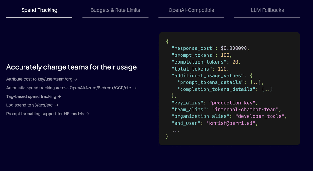This screenshot has height=171, width=313.
Task: Select the Spend Tracking tab
Action: pyautogui.click(x=39, y=10)
